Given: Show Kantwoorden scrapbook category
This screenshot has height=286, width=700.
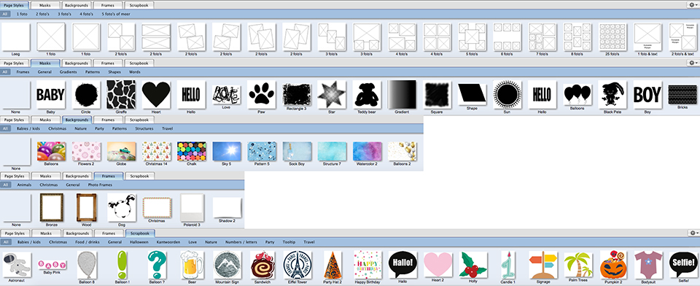Looking at the screenshot, I should click(168, 241).
